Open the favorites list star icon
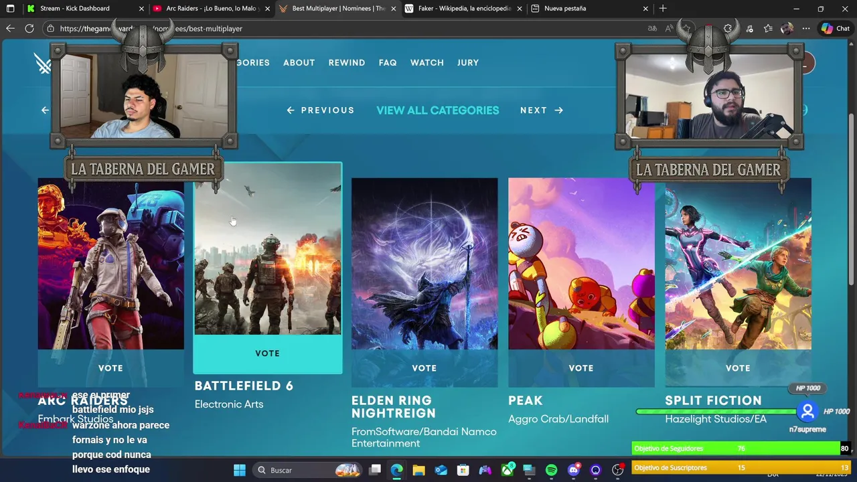The height and width of the screenshot is (482, 857). click(768, 28)
